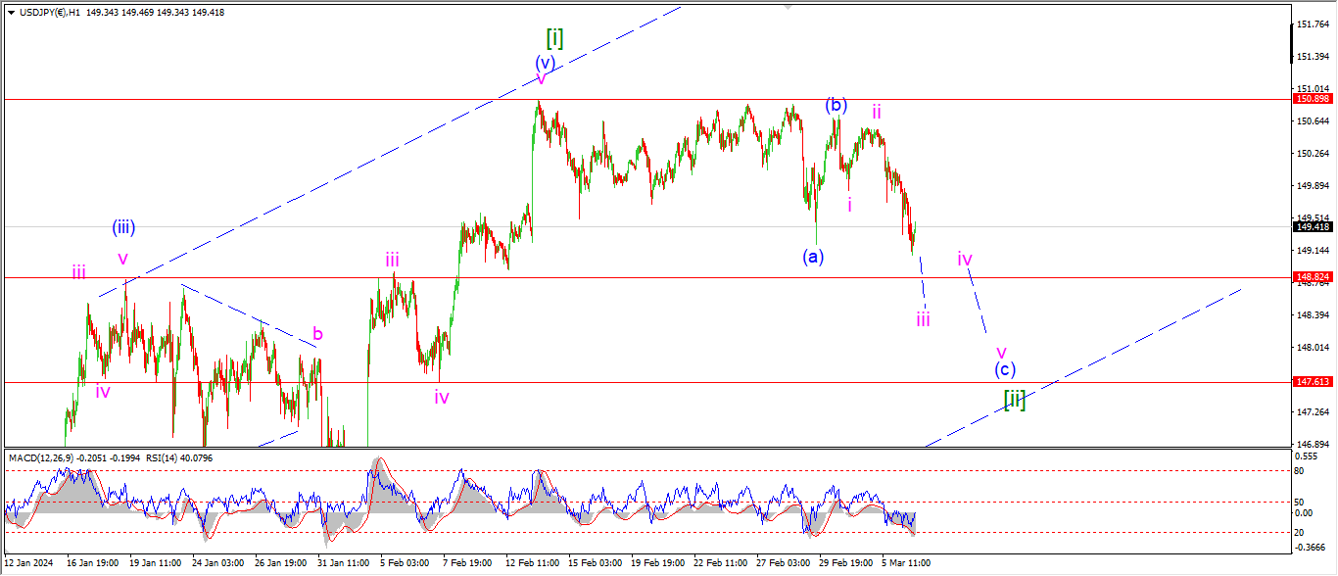The width and height of the screenshot is (1338, 576).
Task: Click the 148.824 red price level tag
Action: tap(1312, 277)
